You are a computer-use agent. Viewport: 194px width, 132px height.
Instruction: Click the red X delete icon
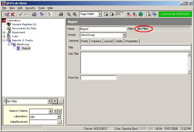click(x=13, y=14)
